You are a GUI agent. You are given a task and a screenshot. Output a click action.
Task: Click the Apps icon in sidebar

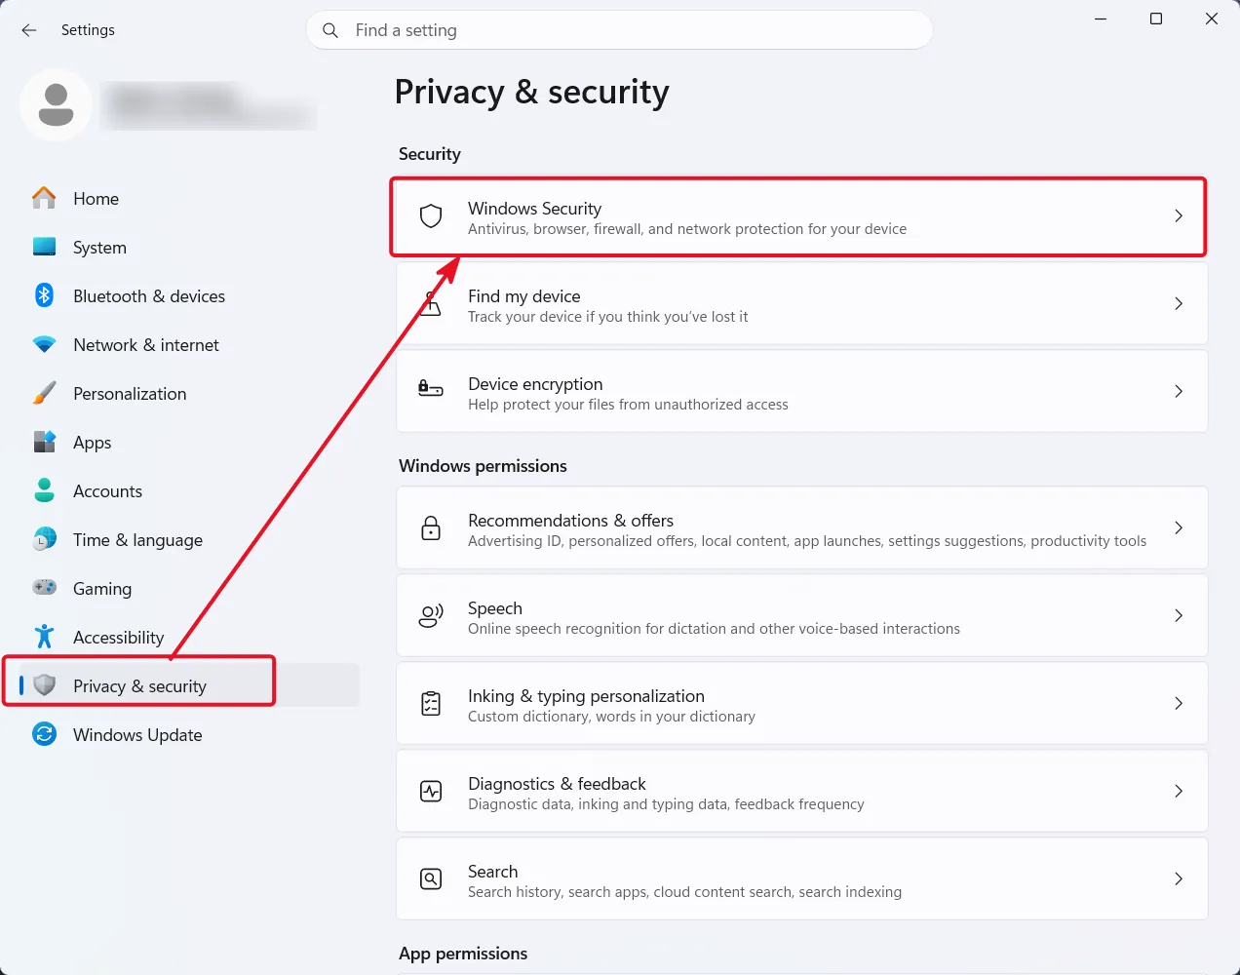click(x=44, y=442)
